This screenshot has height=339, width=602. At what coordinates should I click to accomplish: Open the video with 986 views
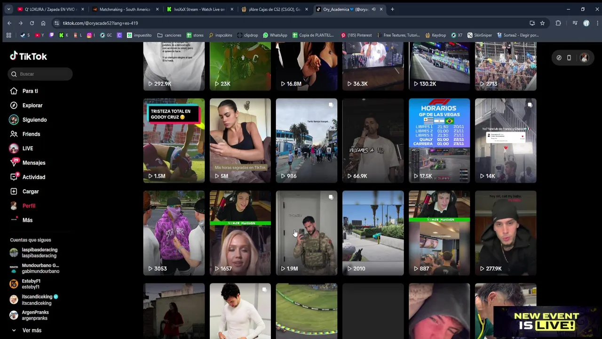(x=307, y=140)
